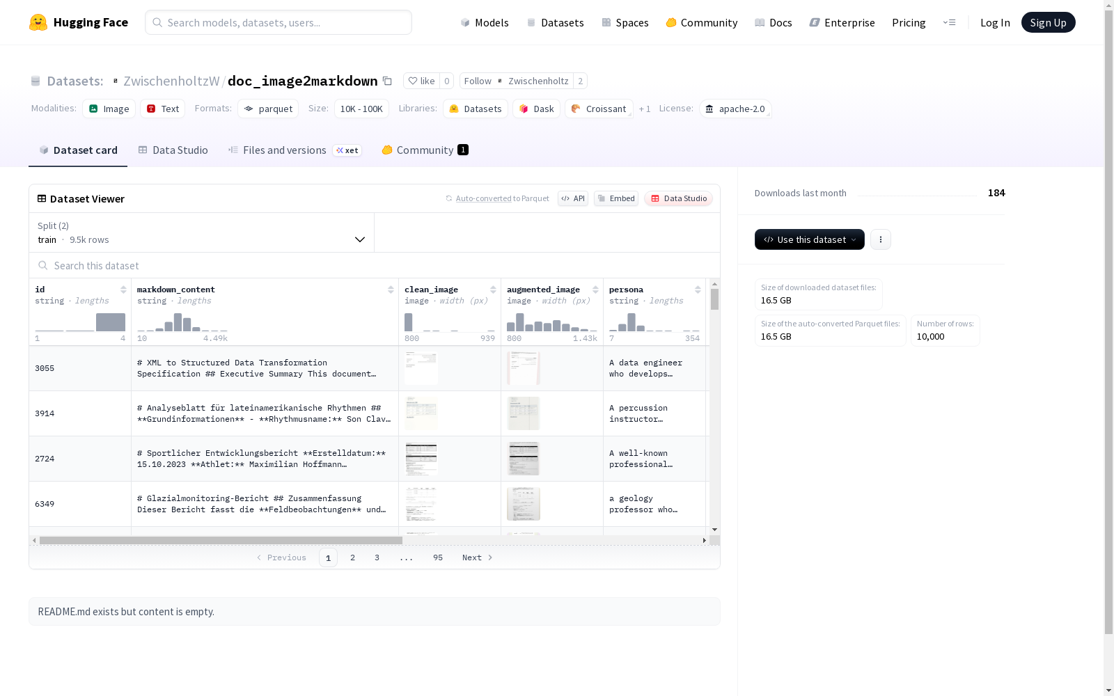This screenshot has width=1114, height=696.
Task: Filter by the Image modality tag
Action: [x=109, y=109]
